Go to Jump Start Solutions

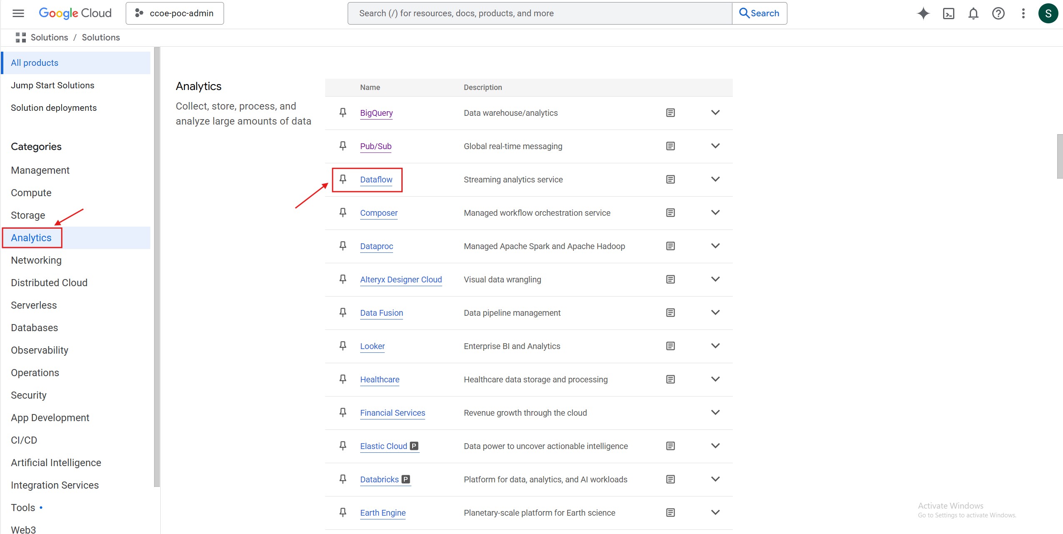coord(52,85)
